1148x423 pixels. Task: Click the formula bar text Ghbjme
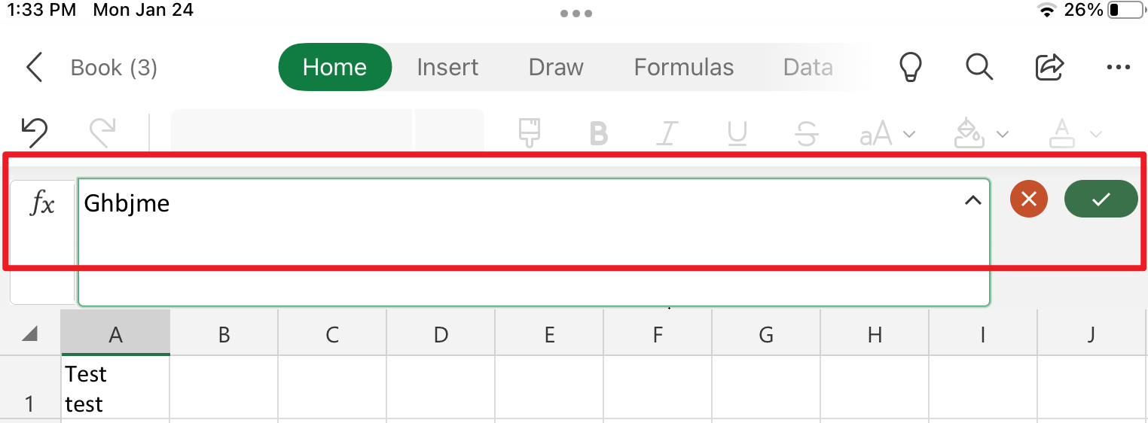click(x=127, y=203)
